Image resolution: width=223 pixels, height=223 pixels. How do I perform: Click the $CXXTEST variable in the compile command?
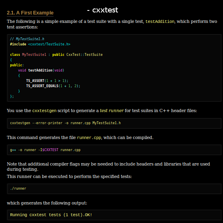pyautogui.click(x=50, y=150)
